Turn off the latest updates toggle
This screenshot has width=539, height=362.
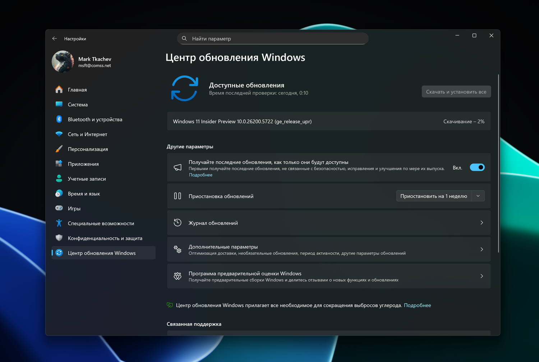click(x=477, y=168)
